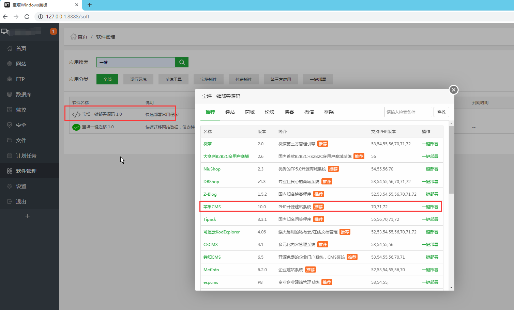514x310 pixels.
Task: Click the 网站 globe icon in sidebar
Action: (10, 64)
